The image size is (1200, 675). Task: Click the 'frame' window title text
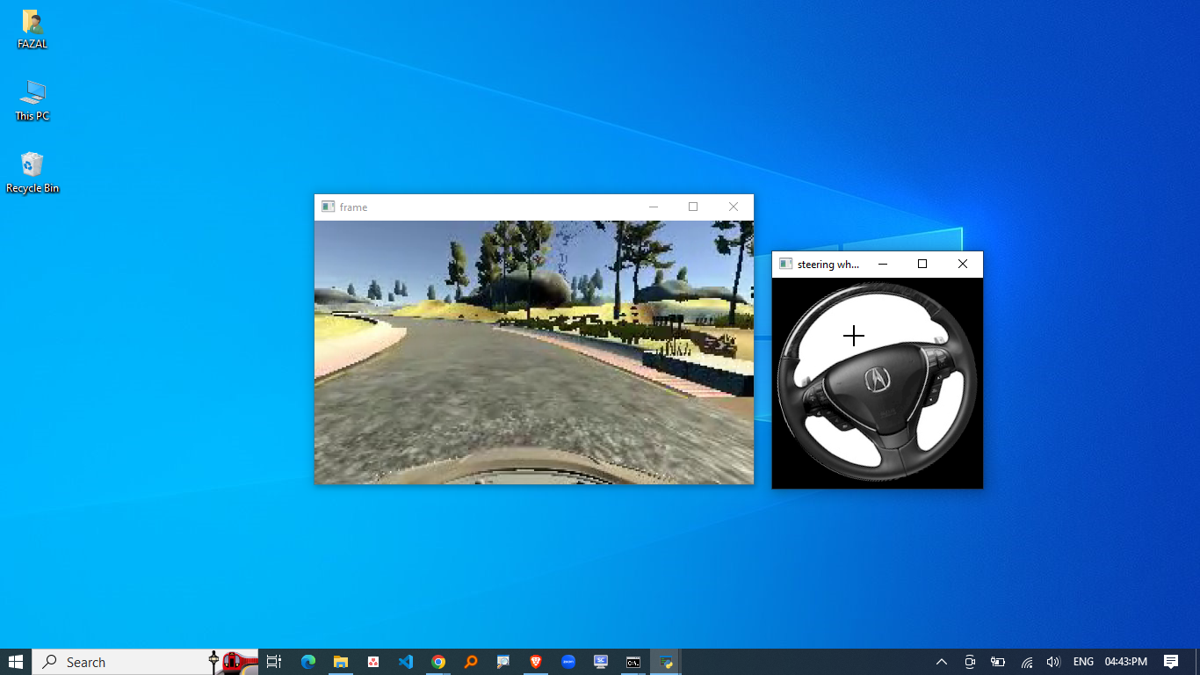(x=353, y=207)
